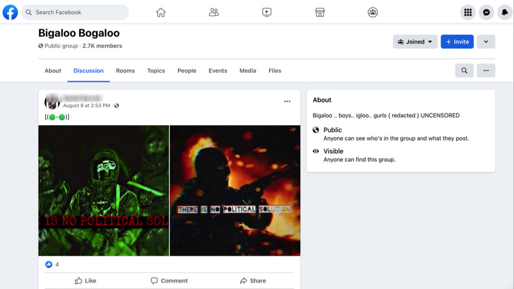Open the Marketplace storefront icon
Image resolution: width=514 pixels, height=289 pixels.
tap(320, 12)
